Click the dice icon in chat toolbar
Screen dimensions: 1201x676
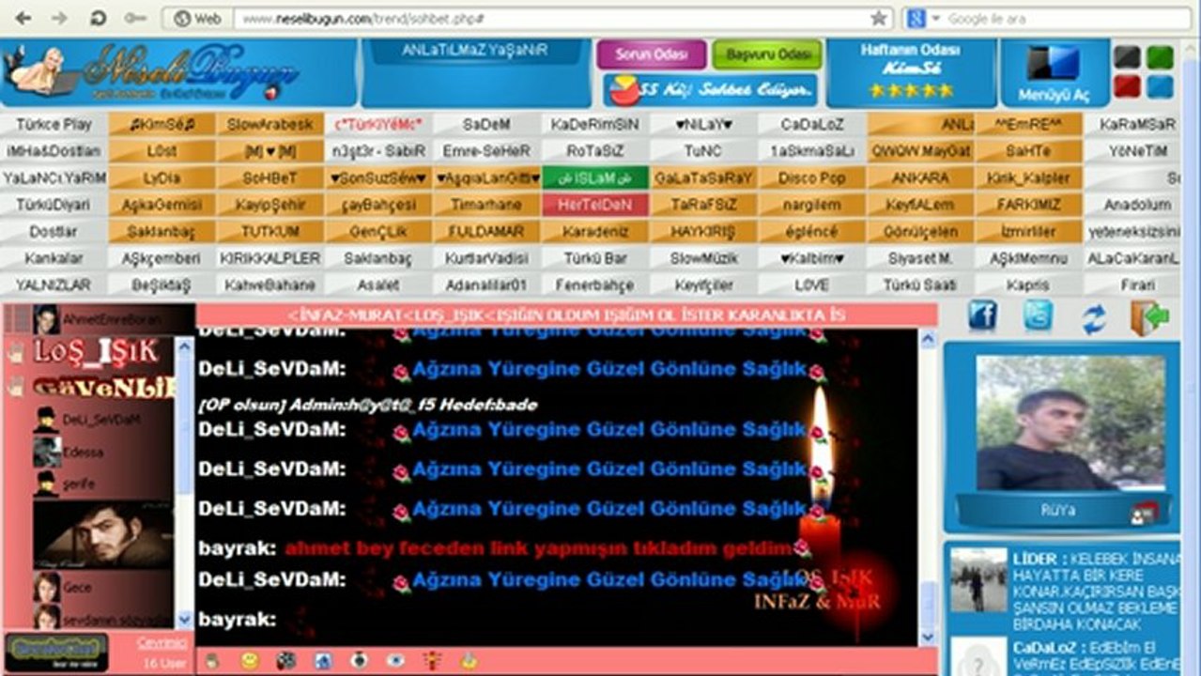pos(285,661)
